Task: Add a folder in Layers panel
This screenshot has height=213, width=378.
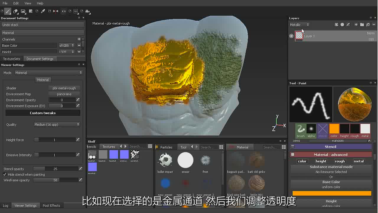Action: click(362, 25)
